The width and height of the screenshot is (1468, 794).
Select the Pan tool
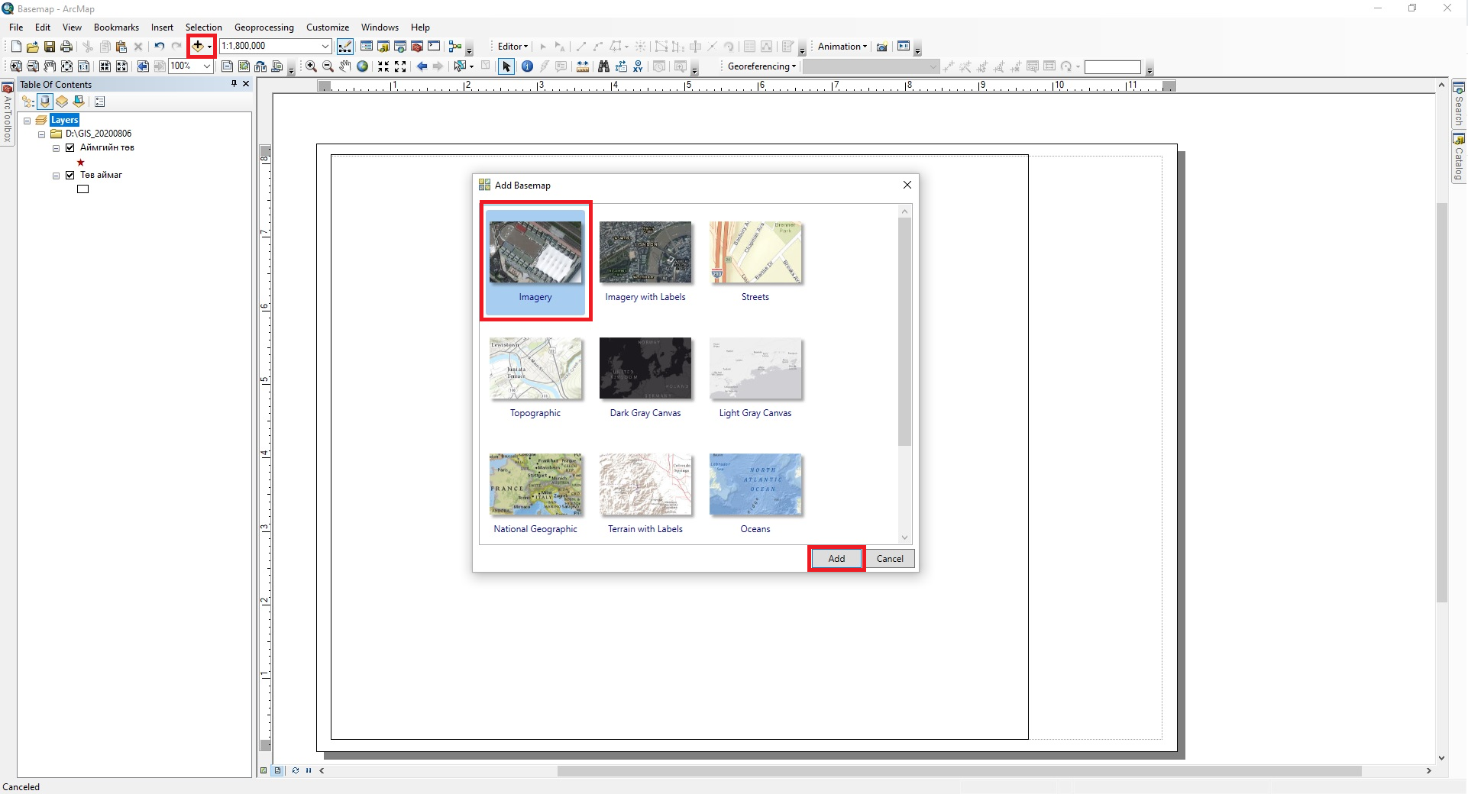click(345, 66)
